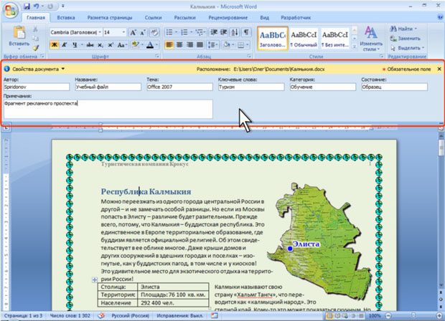Apply subscript formatting
This screenshot has width=445, height=321.
click(x=100, y=45)
